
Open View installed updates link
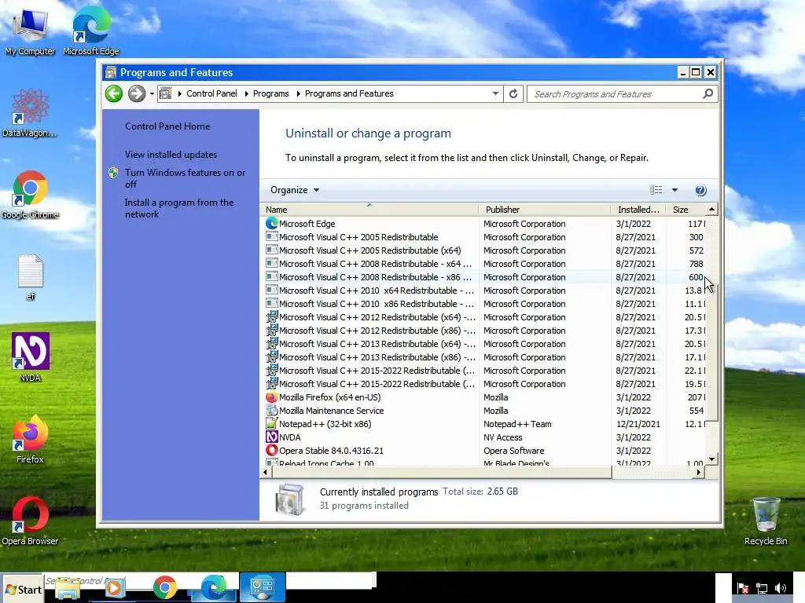(171, 155)
